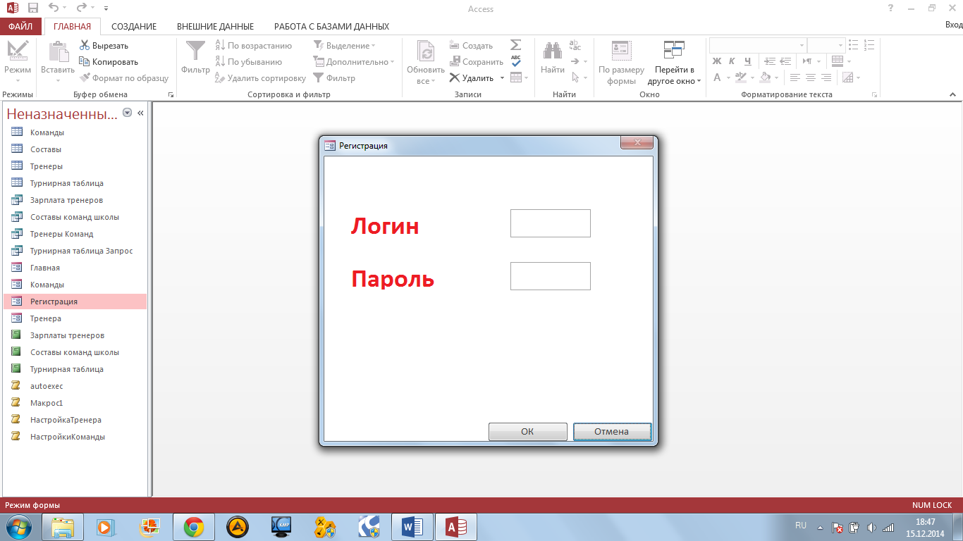This screenshot has width=963, height=541.
Task: Click Формат по образцу brush
Action: 124,77
